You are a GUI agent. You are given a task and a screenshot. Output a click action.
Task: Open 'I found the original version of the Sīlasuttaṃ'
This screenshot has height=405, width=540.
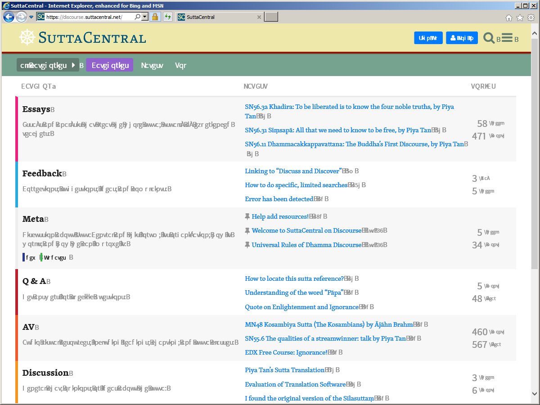click(309, 398)
